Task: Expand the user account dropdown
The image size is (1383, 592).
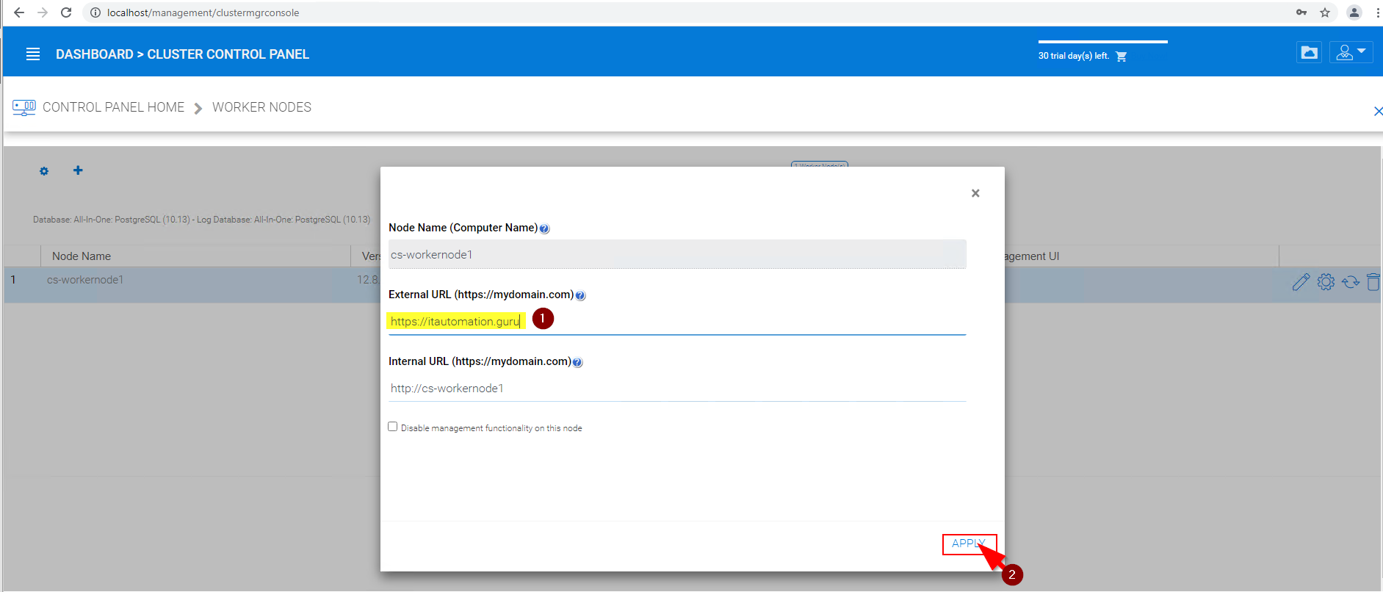Action: point(1351,52)
